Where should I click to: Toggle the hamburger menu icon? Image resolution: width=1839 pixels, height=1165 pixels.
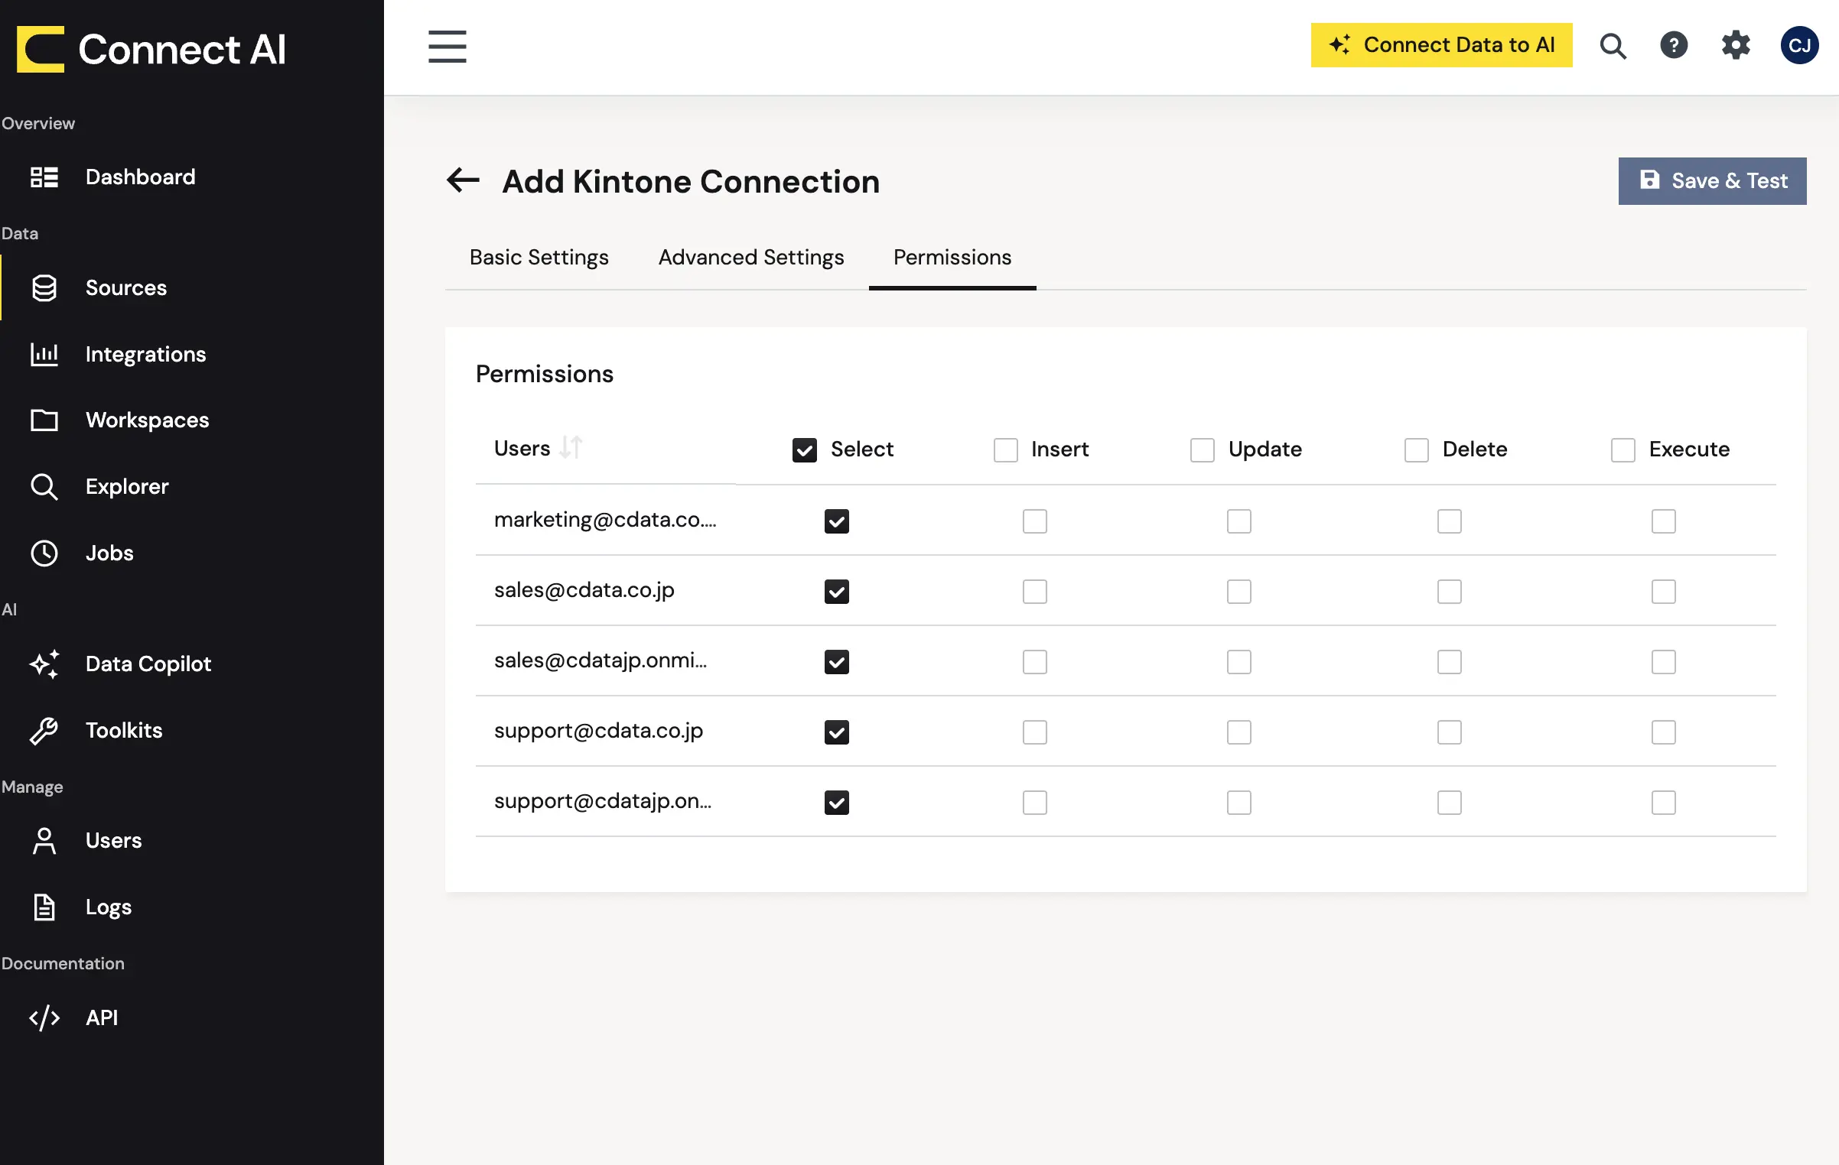tap(448, 47)
